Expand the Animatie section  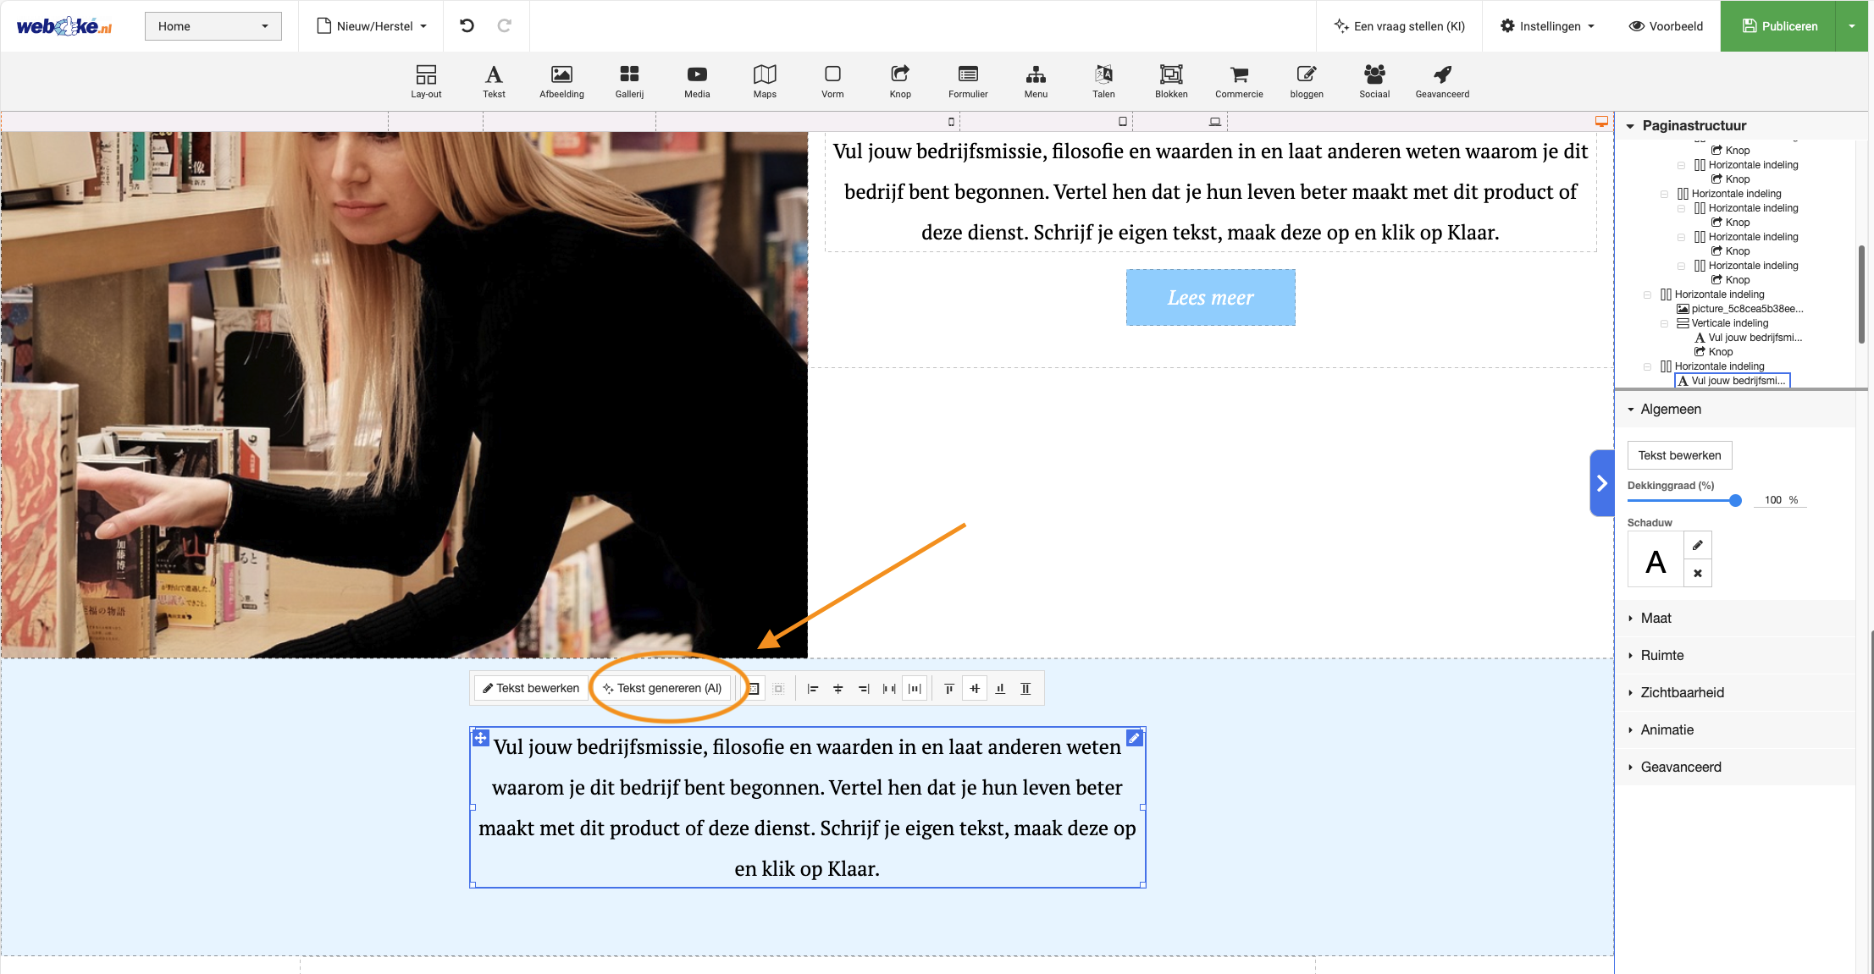click(1667, 730)
